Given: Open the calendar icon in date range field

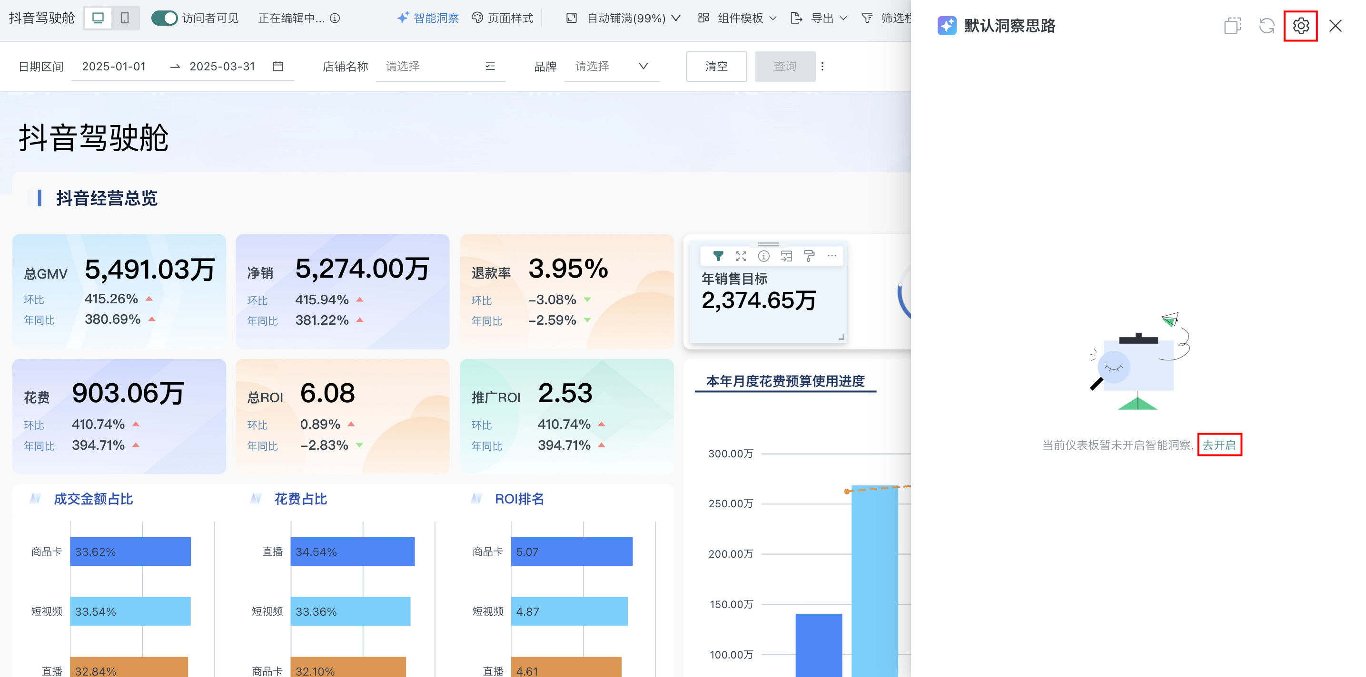Looking at the screenshot, I should tap(278, 66).
